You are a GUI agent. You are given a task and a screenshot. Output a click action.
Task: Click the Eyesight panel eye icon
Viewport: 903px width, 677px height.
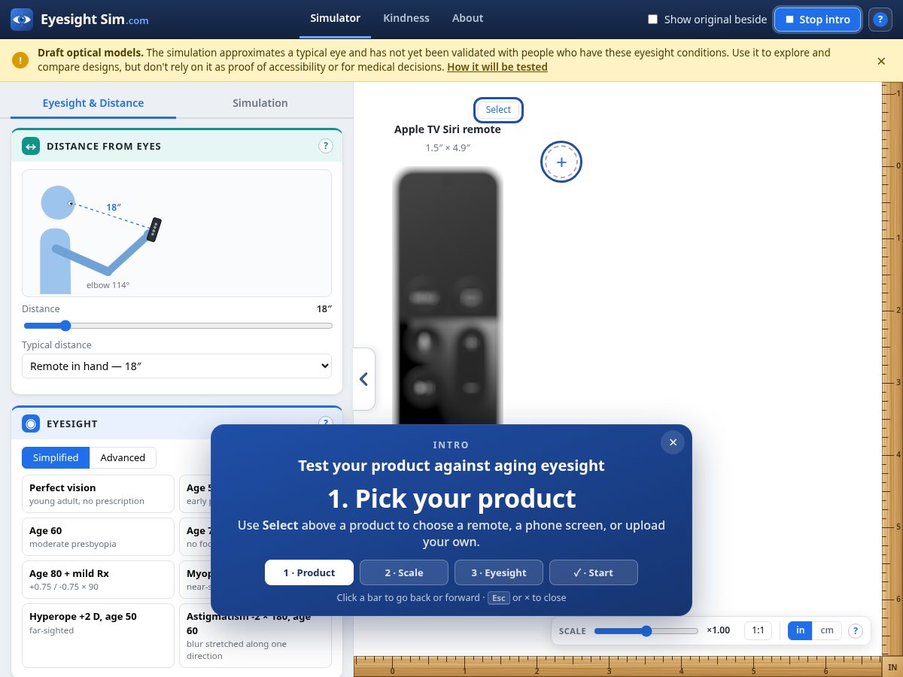(x=31, y=424)
